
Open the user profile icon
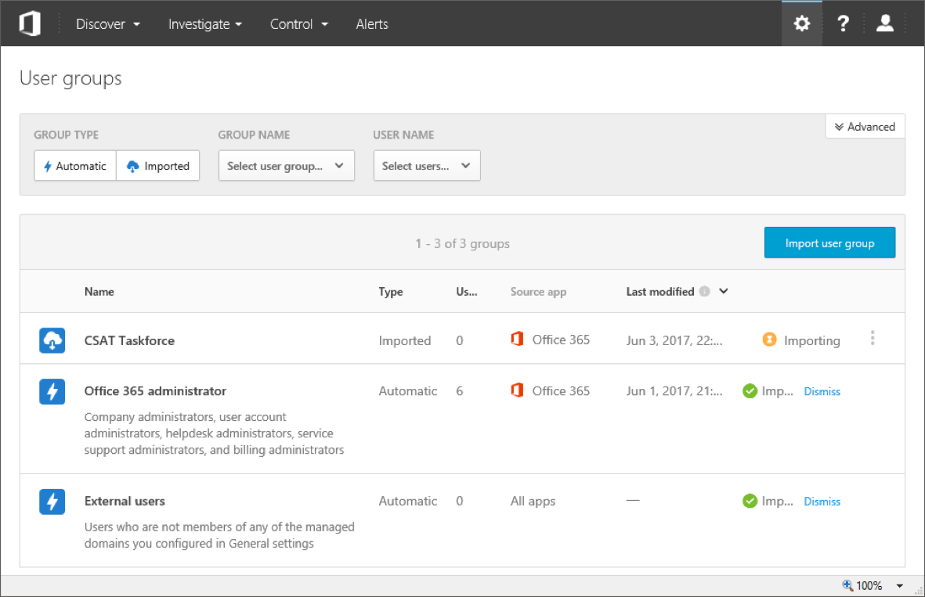click(884, 23)
